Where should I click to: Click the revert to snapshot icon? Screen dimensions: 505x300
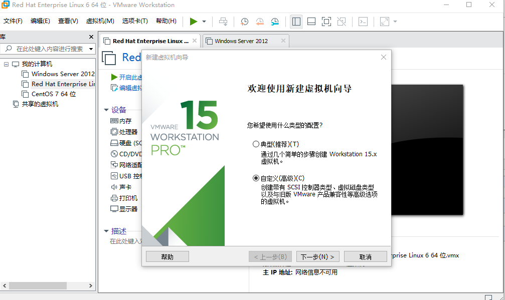pos(260,22)
